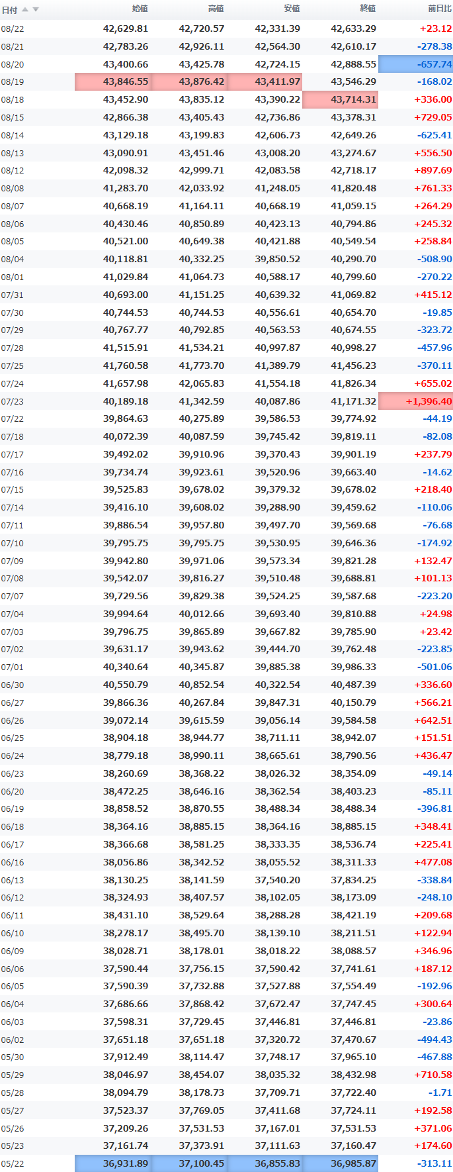Select low price 40,668.19 on 08/07

coord(278,206)
